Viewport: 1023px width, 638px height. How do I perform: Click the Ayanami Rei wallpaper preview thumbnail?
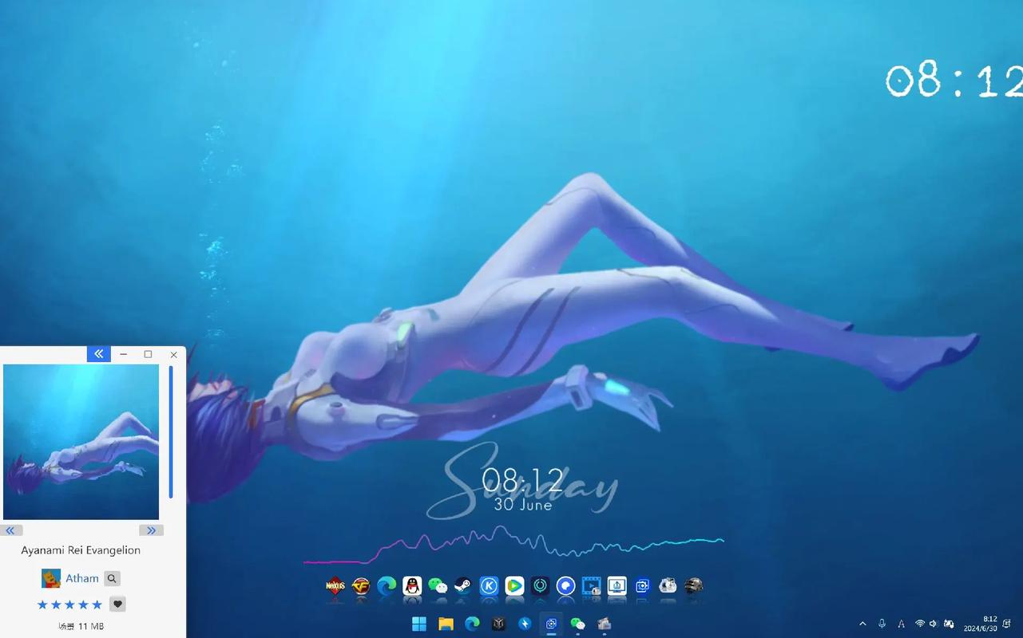click(x=81, y=442)
